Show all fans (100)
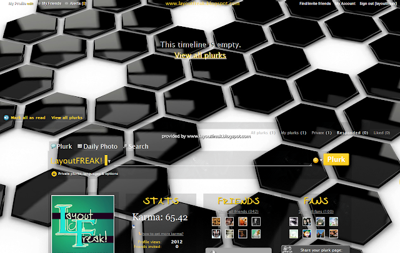 pos(316,211)
